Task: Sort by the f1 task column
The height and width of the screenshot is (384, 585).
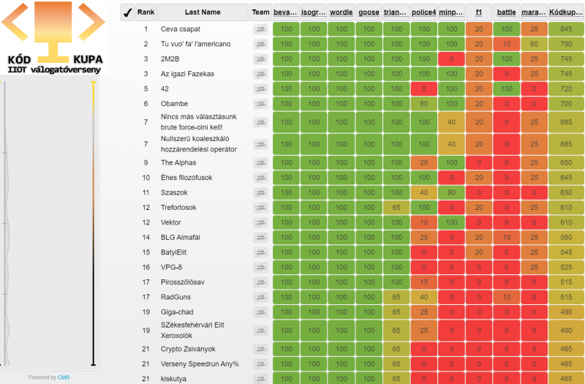Action: pyautogui.click(x=479, y=12)
